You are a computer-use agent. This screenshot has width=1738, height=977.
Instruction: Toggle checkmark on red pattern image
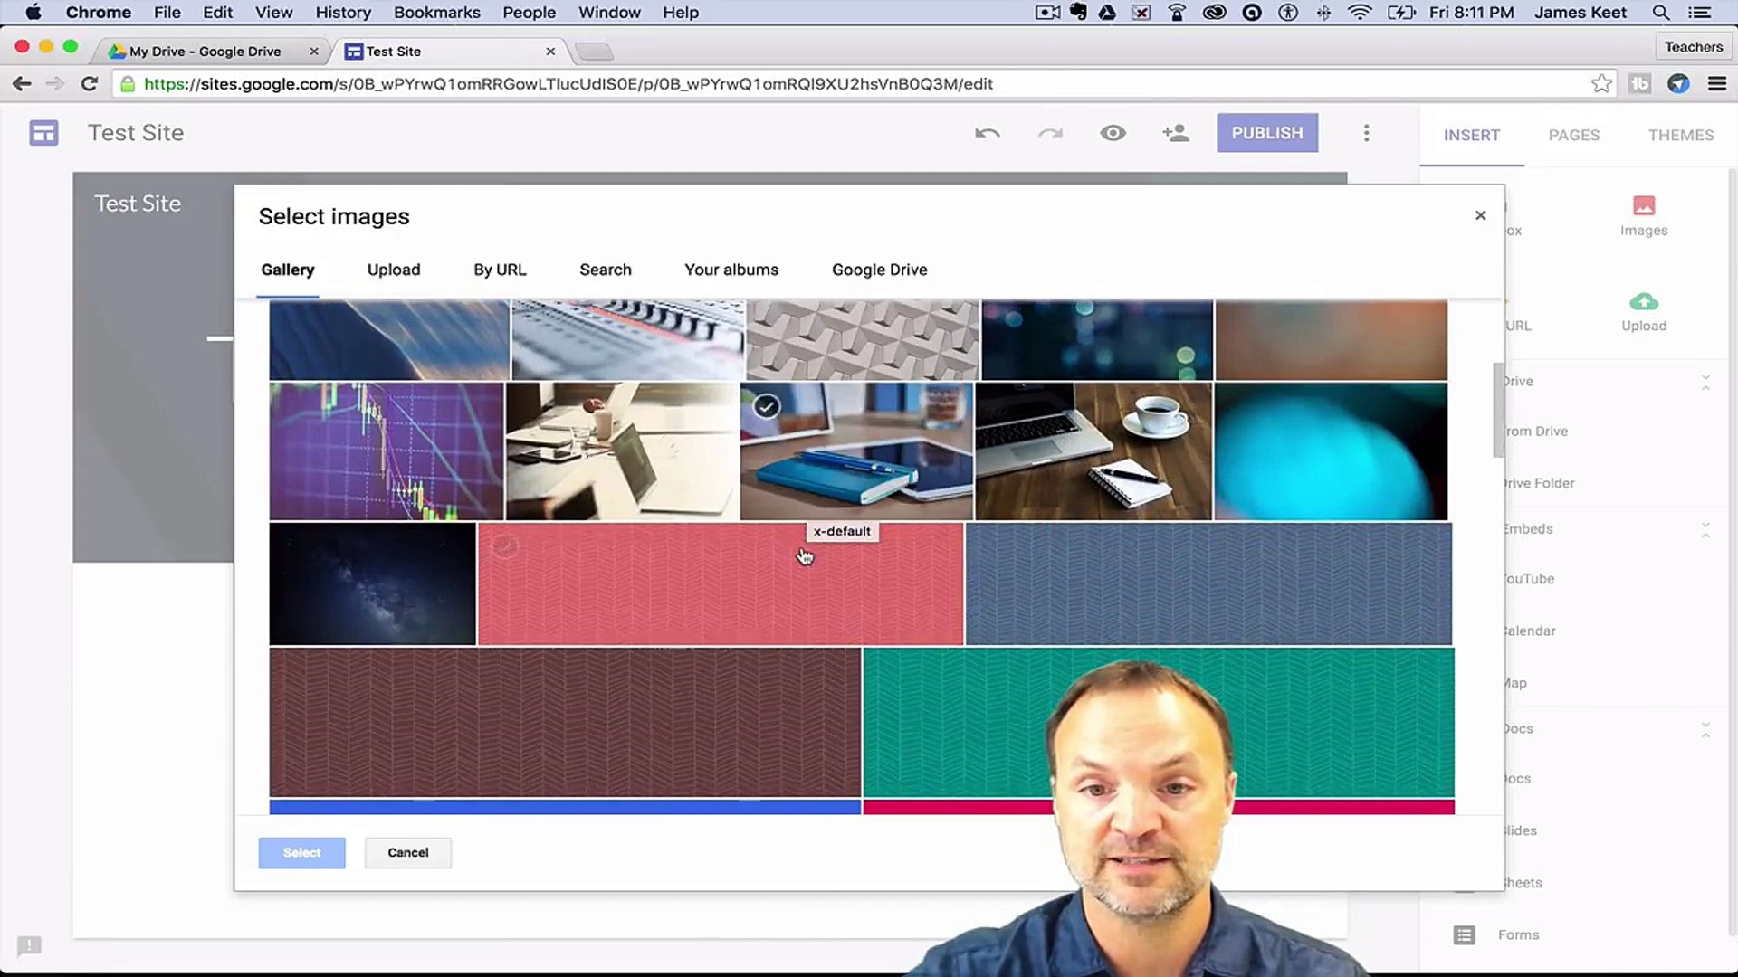505,546
